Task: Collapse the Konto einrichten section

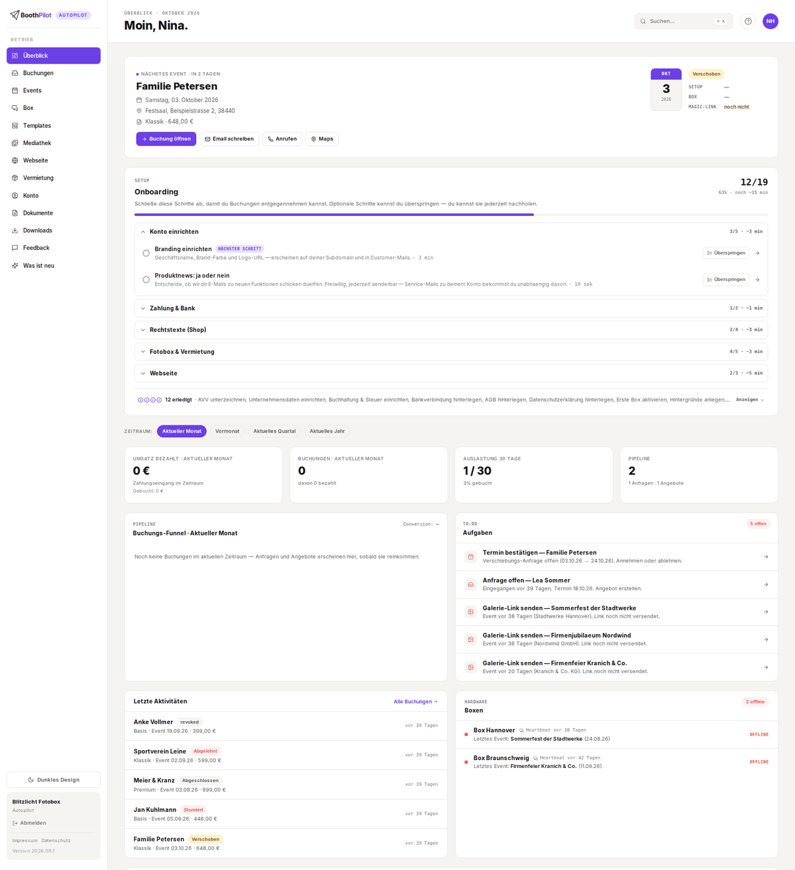Action: click(451, 232)
